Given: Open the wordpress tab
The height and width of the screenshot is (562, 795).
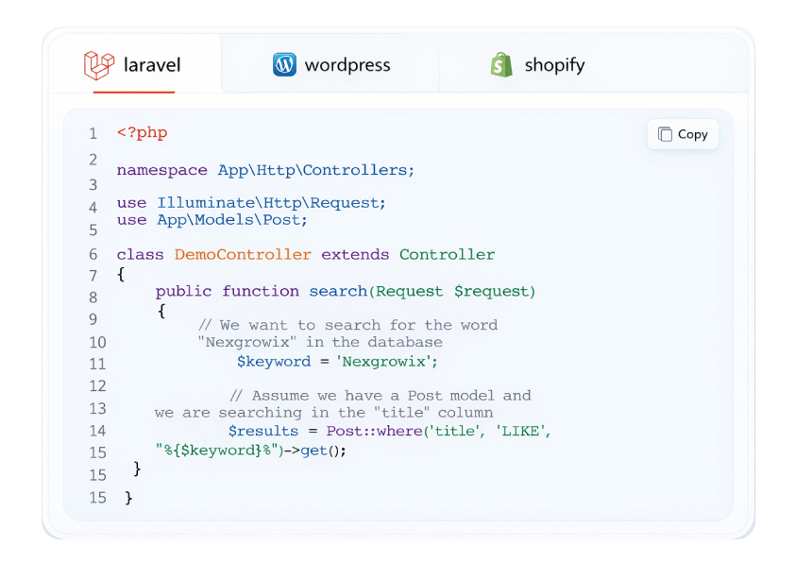Looking at the screenshot, I should pos(347,65).
